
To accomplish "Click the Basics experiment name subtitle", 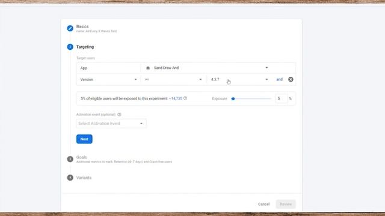I will 96,31.
